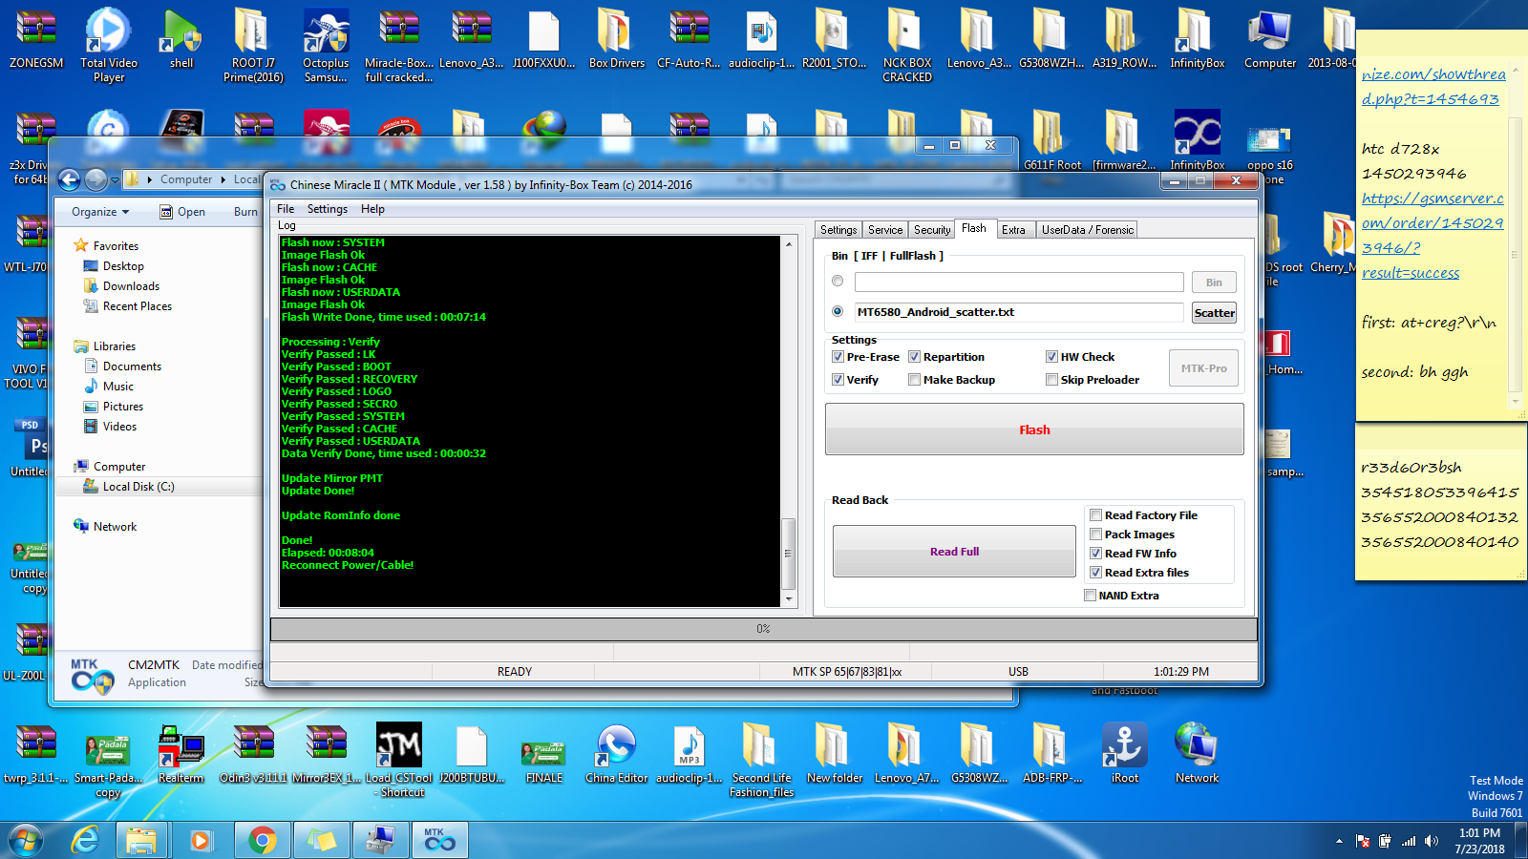This screenshot has height=859, width=1528.
Task: Start flashing with the Flash button
Action: click(1034, 429)
